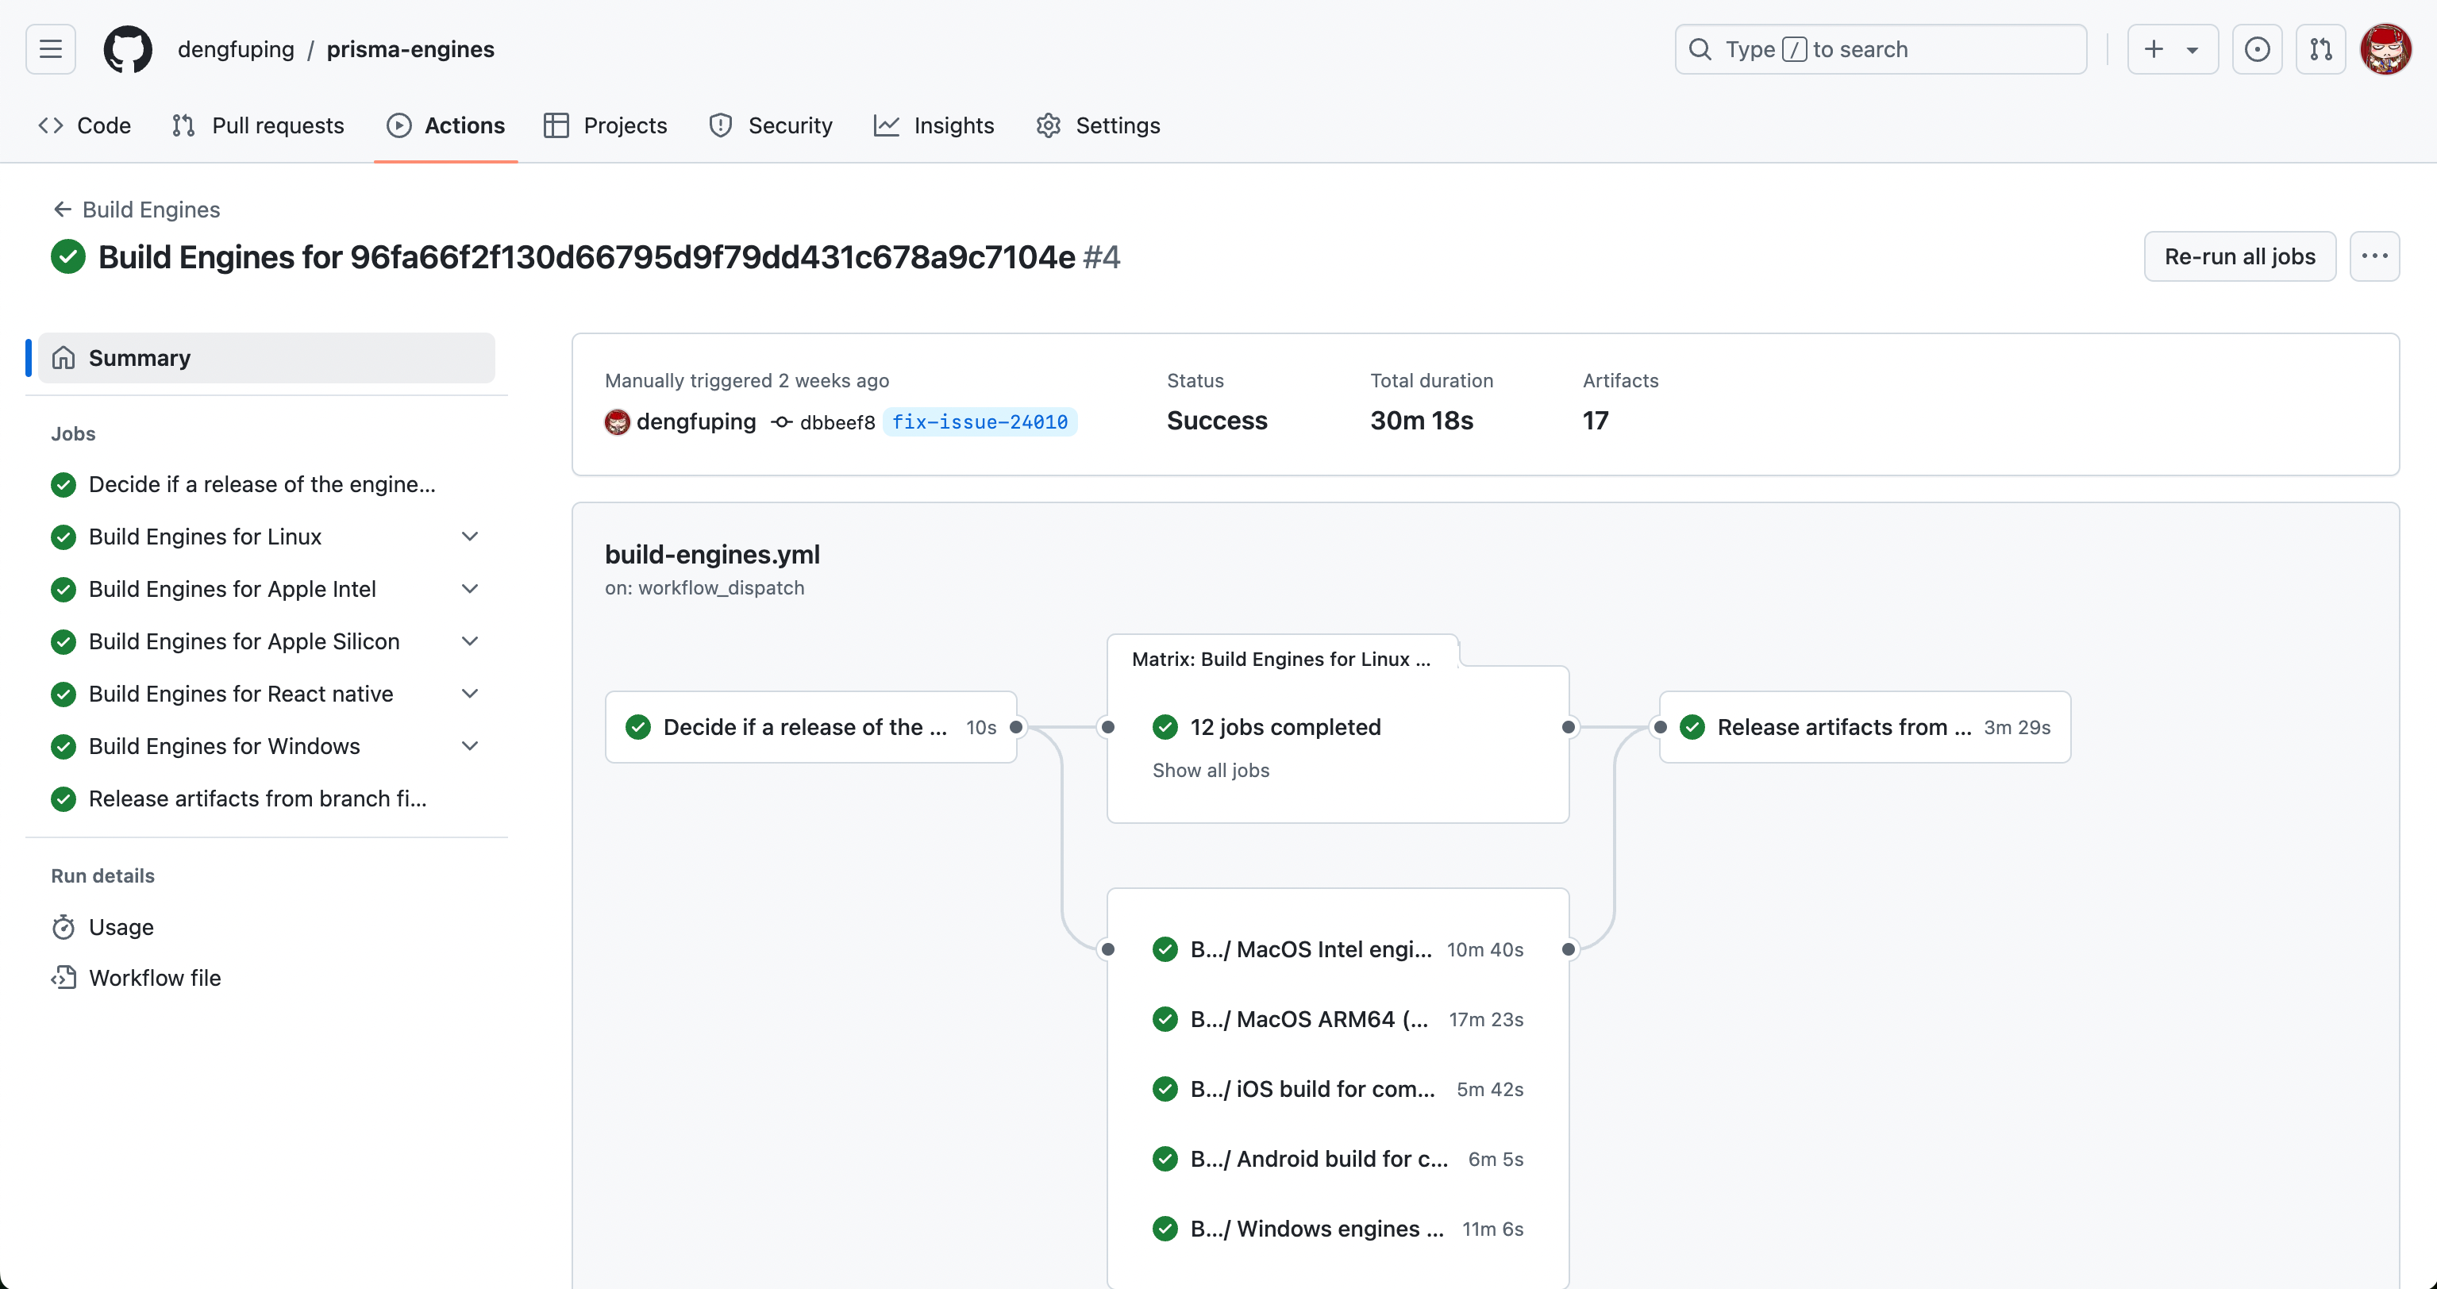Click green success check beside run title
The width and height of the screenshot is (2437, 1289).
pyautogui.click(x=68, y=256)
